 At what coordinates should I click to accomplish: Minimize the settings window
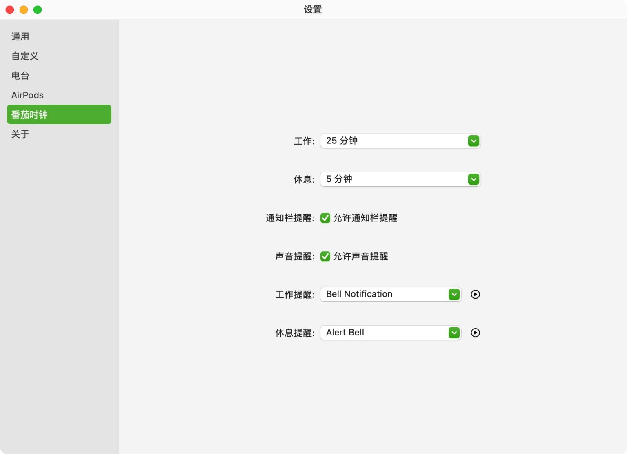[x=24, y=9]
